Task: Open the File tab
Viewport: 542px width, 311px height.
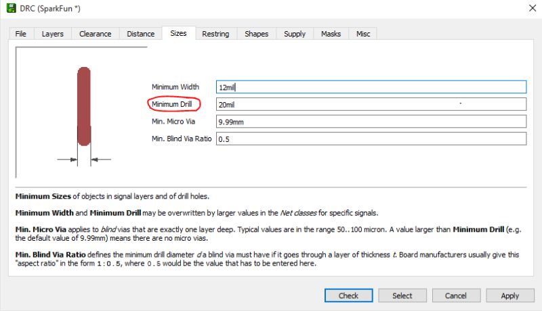Action: point(21,34)
